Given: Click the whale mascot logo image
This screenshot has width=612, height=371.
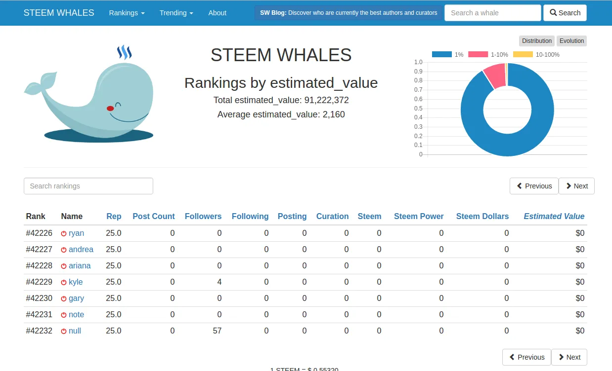Looking at the screenshot, I should coord(89,93).
